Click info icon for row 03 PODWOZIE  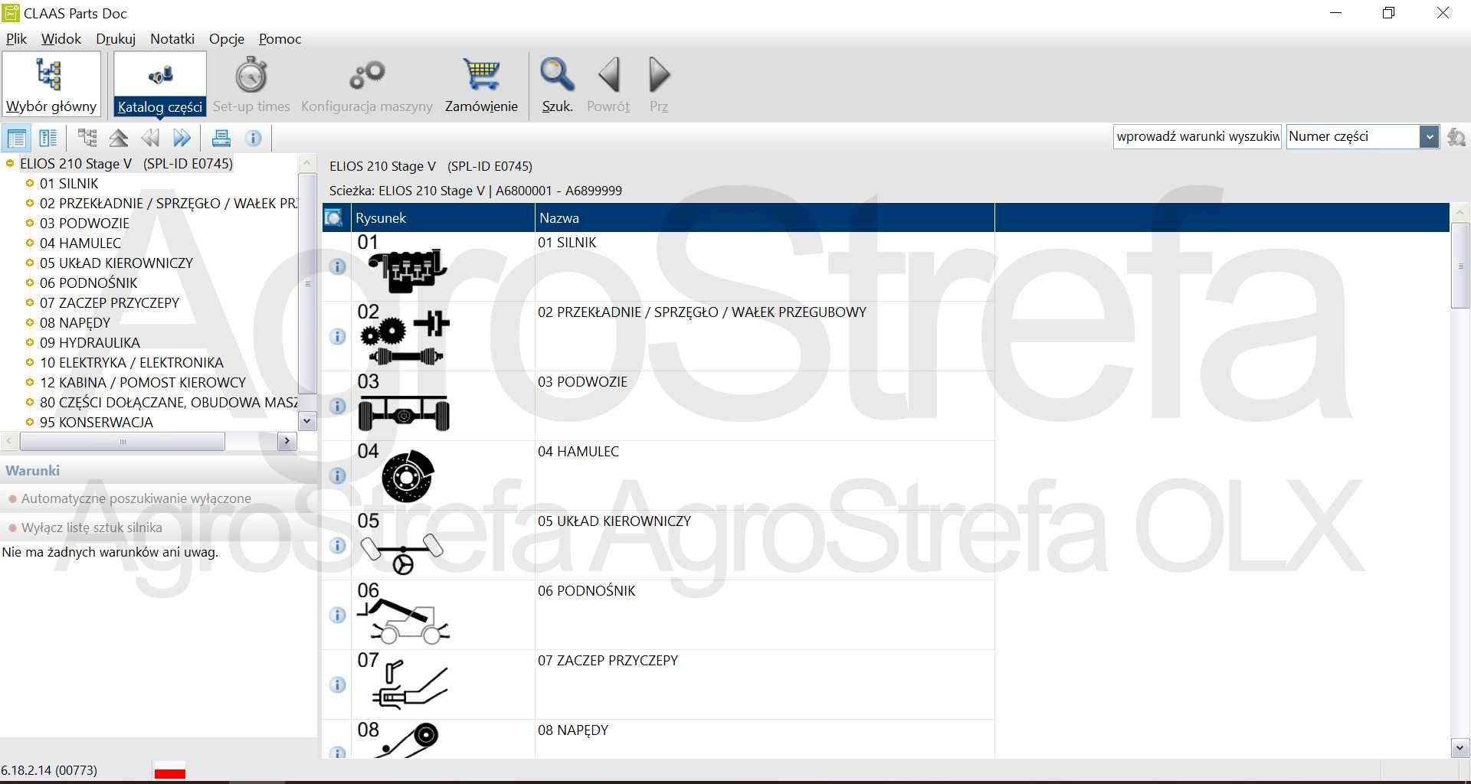(338, 406)
